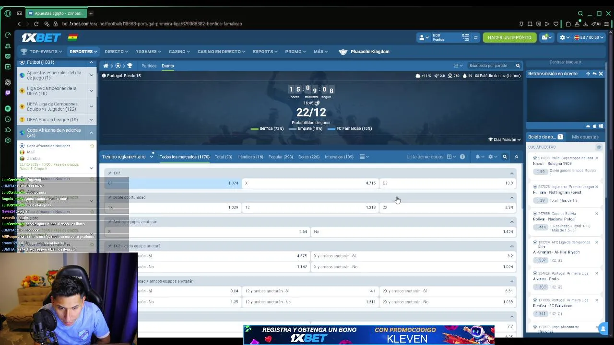Remove Alverca - Porto bet

(x=597, y=273)
